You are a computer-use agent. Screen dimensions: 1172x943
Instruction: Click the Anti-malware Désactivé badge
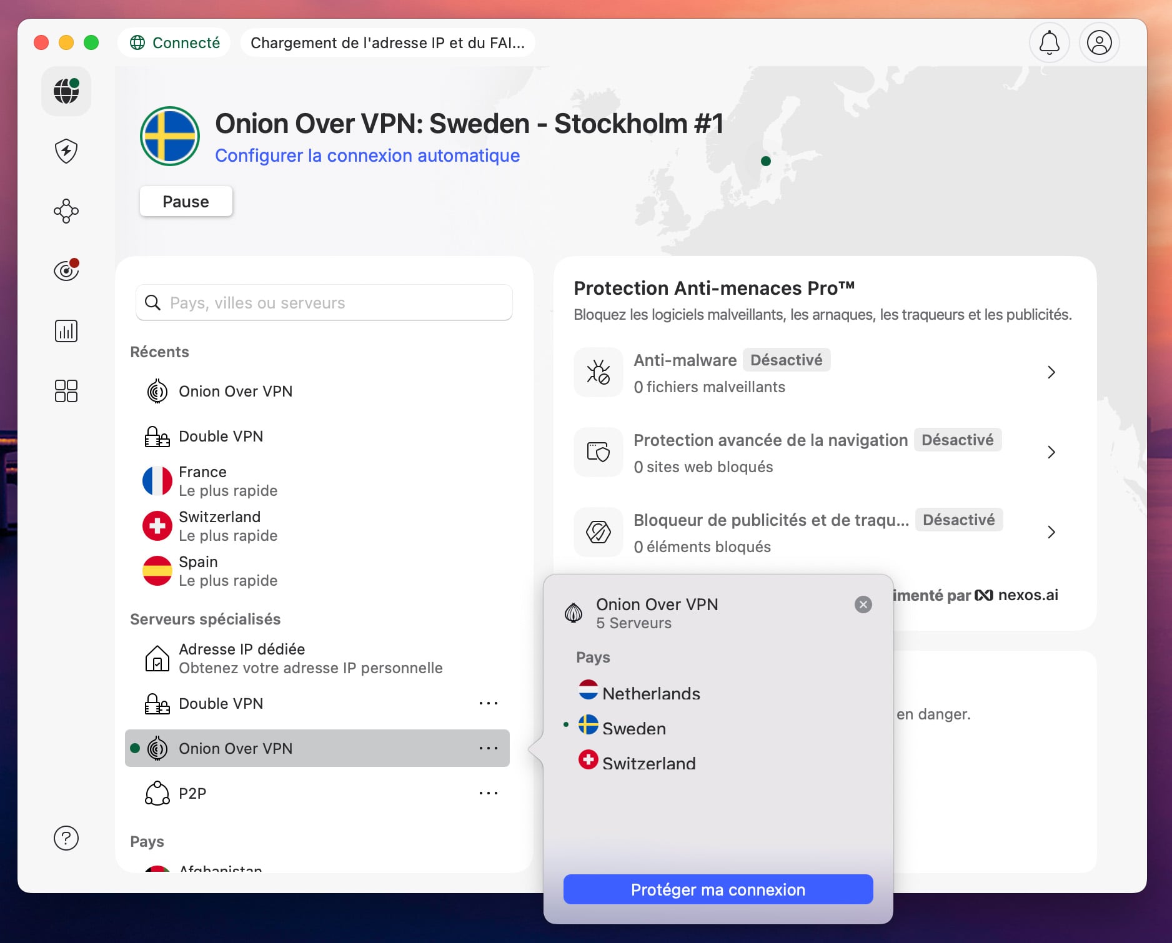click(x=787, y=360)
